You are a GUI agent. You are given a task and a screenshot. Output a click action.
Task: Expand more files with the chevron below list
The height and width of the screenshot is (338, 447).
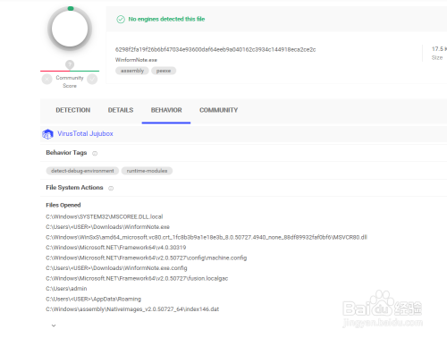54,325
